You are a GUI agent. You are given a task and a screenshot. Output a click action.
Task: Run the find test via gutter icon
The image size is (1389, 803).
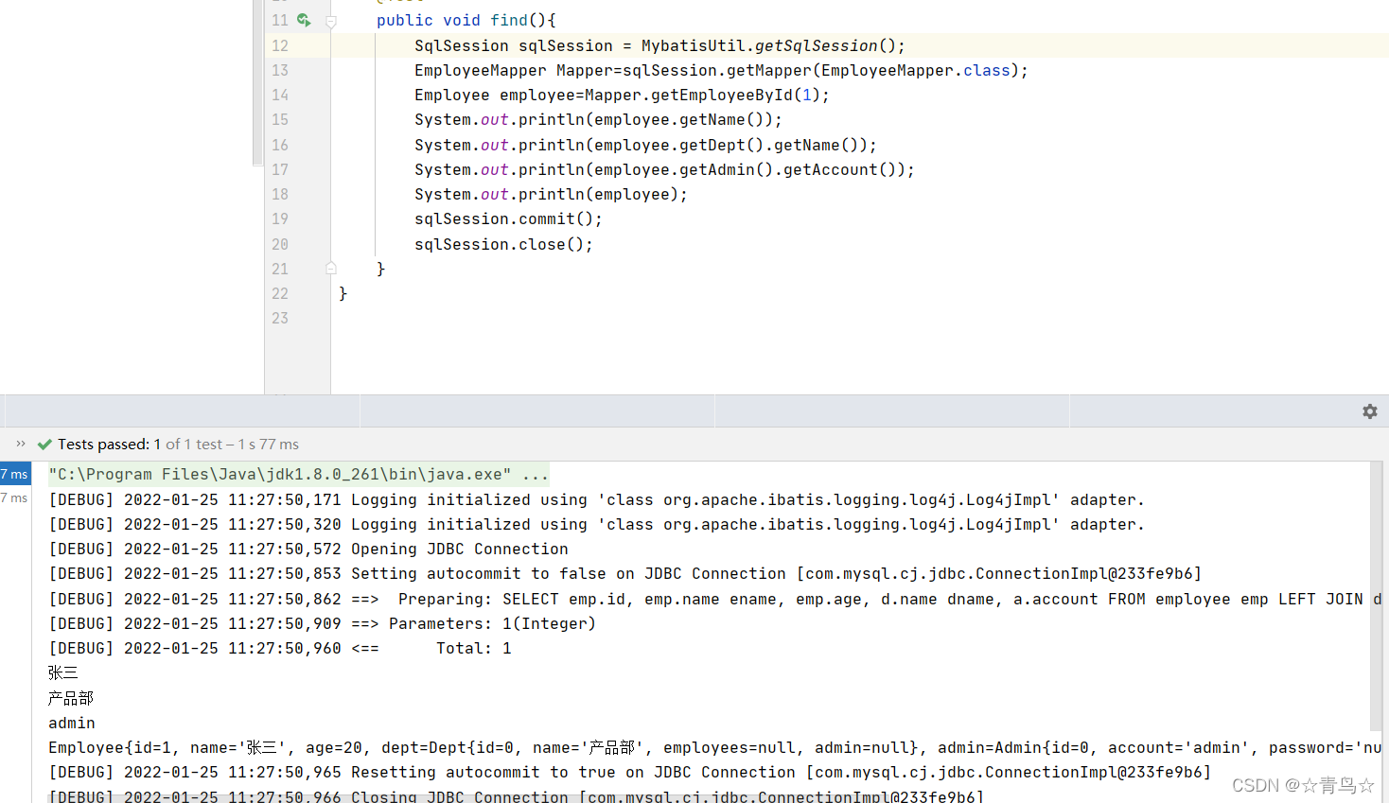tap(304, 20)
